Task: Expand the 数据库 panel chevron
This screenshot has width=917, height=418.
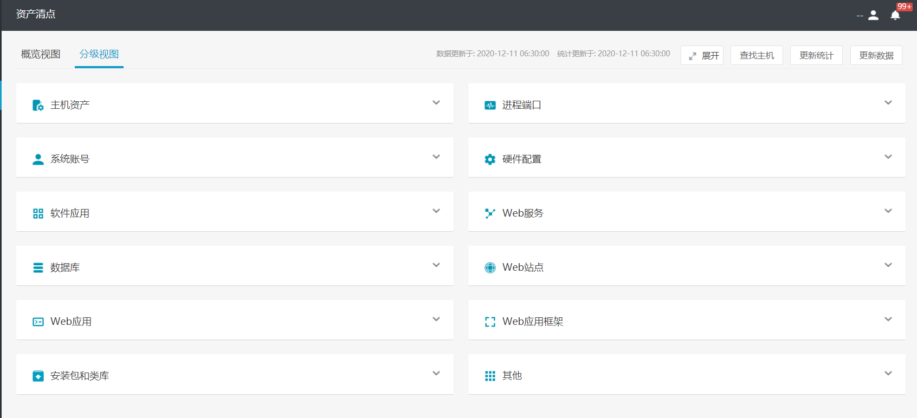Action: pos(436,265)
